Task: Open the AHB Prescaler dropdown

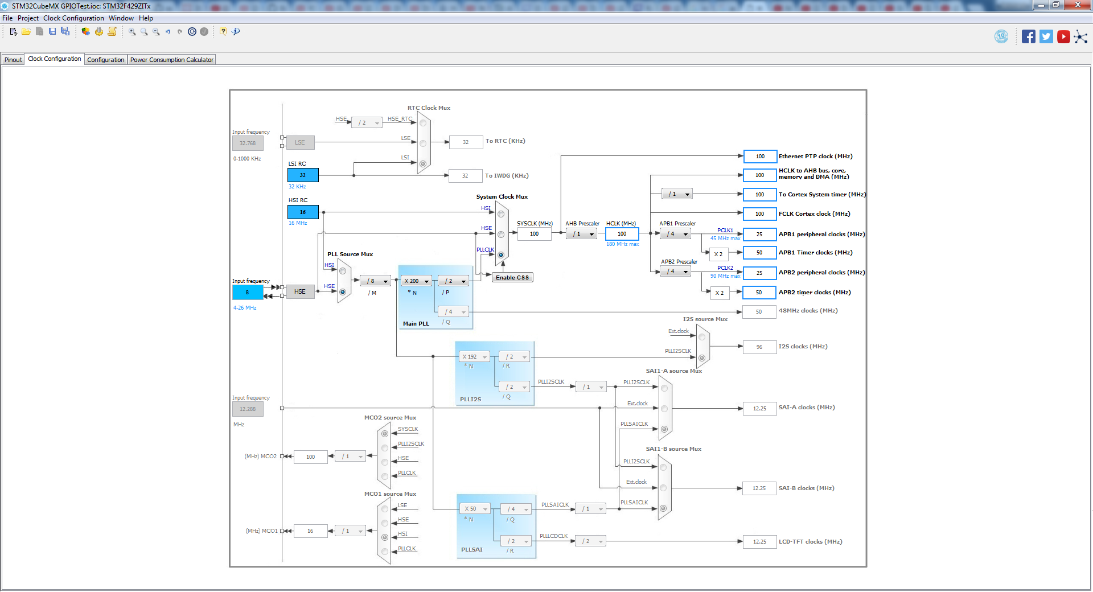Action: (582, 234)
